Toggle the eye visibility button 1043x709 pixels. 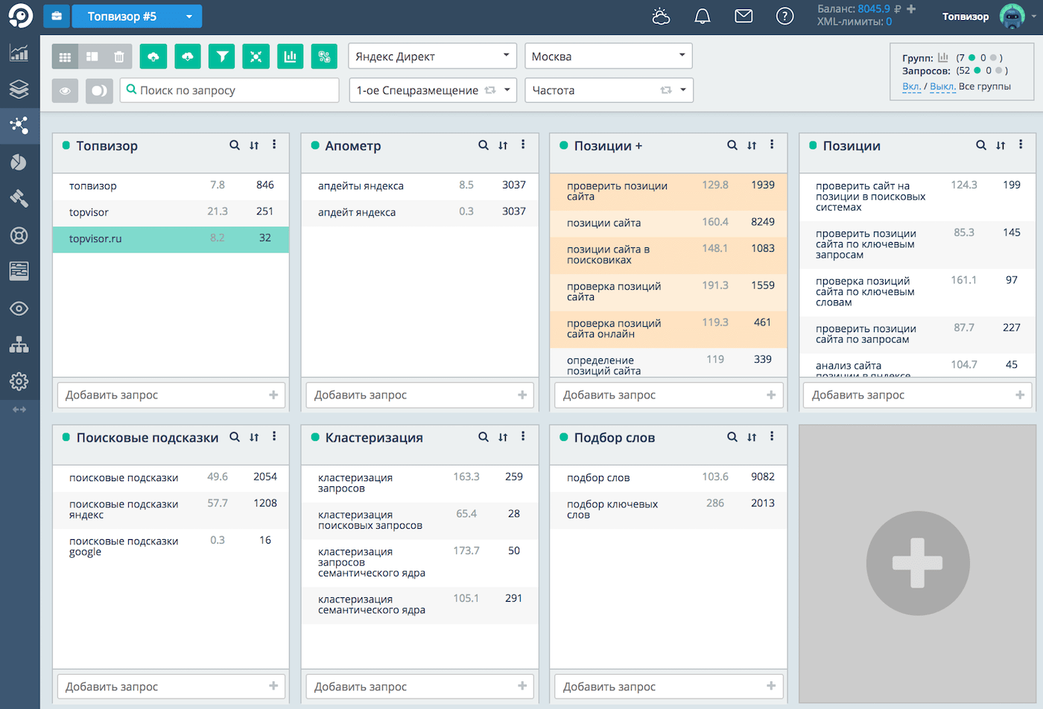[x=65, y=91]
